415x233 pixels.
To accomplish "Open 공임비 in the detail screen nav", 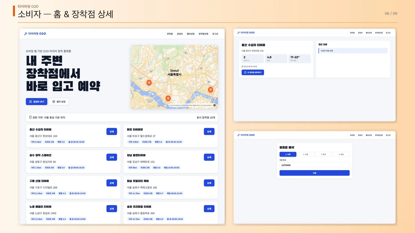I will (x=360, y=33).
